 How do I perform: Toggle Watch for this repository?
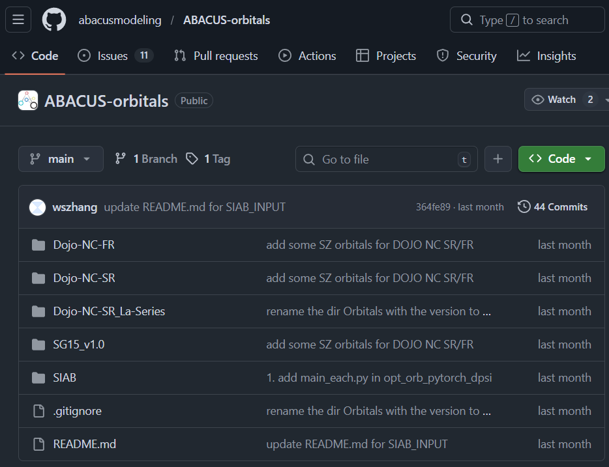coord(554,100)
